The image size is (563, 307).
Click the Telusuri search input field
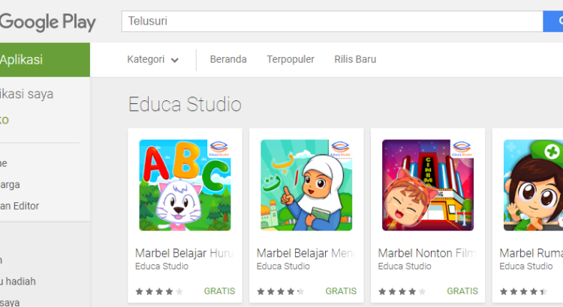click(332, 21)
